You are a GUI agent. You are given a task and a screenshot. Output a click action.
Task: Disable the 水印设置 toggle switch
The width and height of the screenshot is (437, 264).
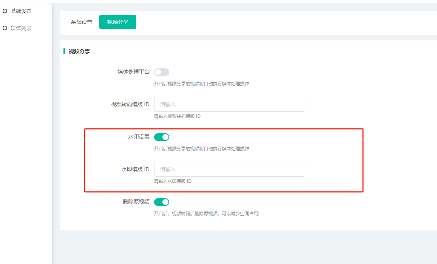coord(161,137)
